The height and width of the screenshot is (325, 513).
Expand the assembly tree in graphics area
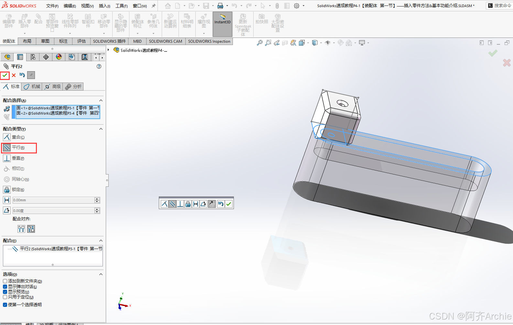point(109,50)
